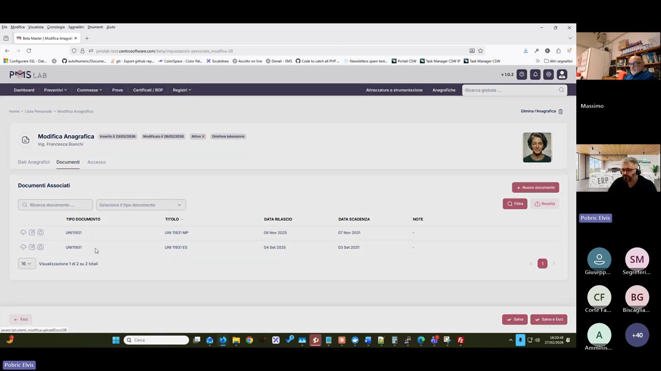Open Attrezzature e strumentazione page

click(x=394, y=90)
